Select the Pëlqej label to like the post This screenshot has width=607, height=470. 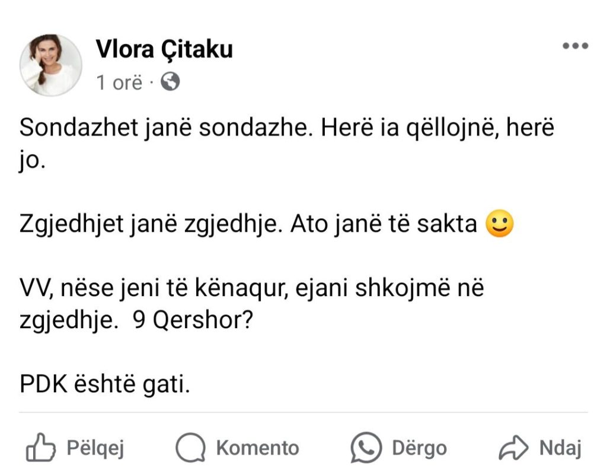click(x=95, y=448)
